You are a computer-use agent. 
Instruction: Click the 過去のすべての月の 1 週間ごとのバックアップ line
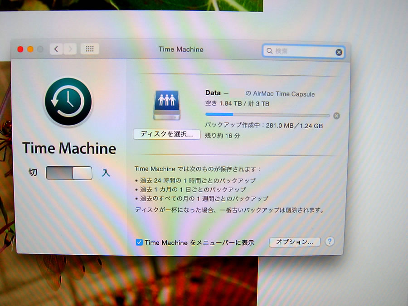[204, 199]
